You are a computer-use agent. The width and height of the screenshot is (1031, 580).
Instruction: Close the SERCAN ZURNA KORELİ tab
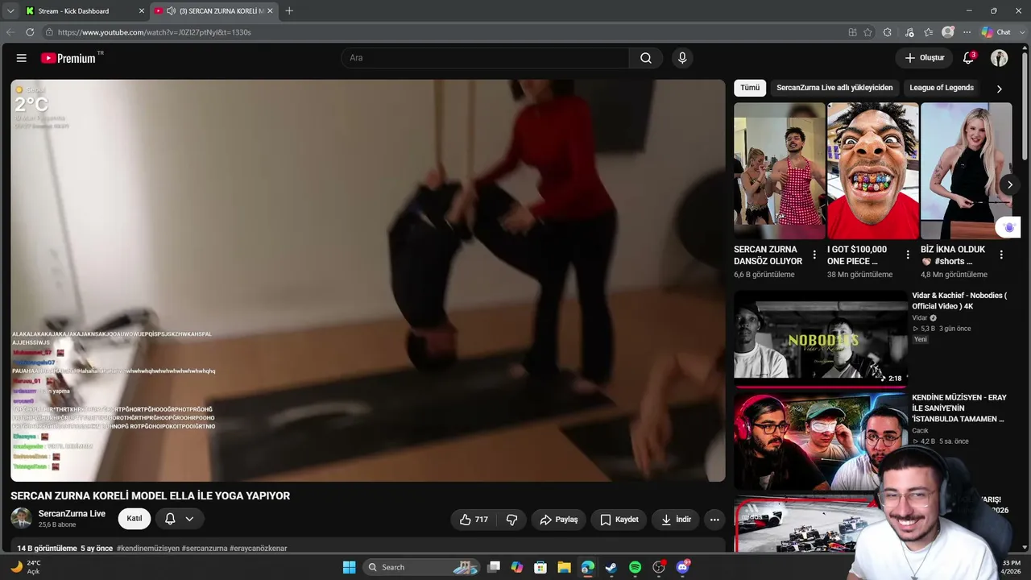[270, 11]
